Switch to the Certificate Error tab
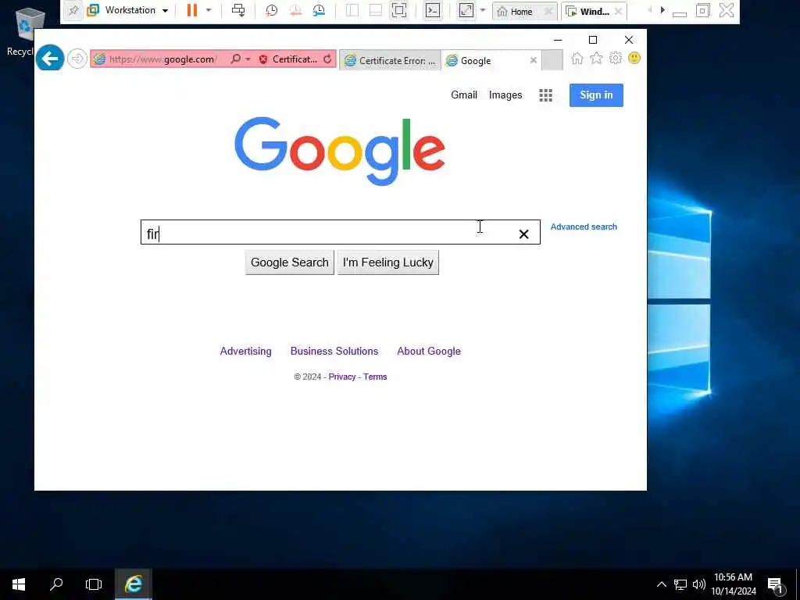 (390, 60)
